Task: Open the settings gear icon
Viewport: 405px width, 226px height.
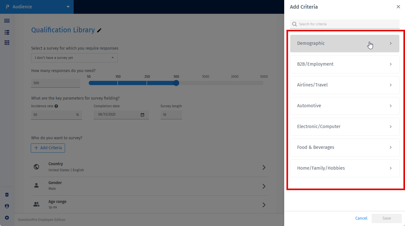Action: pos(7,218)
